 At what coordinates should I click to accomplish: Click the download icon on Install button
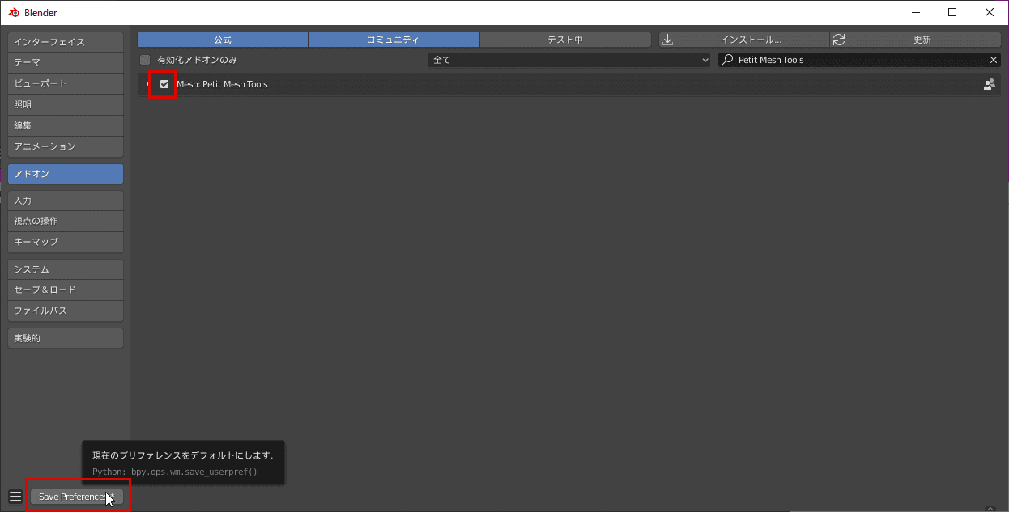(x=668, y=40)
